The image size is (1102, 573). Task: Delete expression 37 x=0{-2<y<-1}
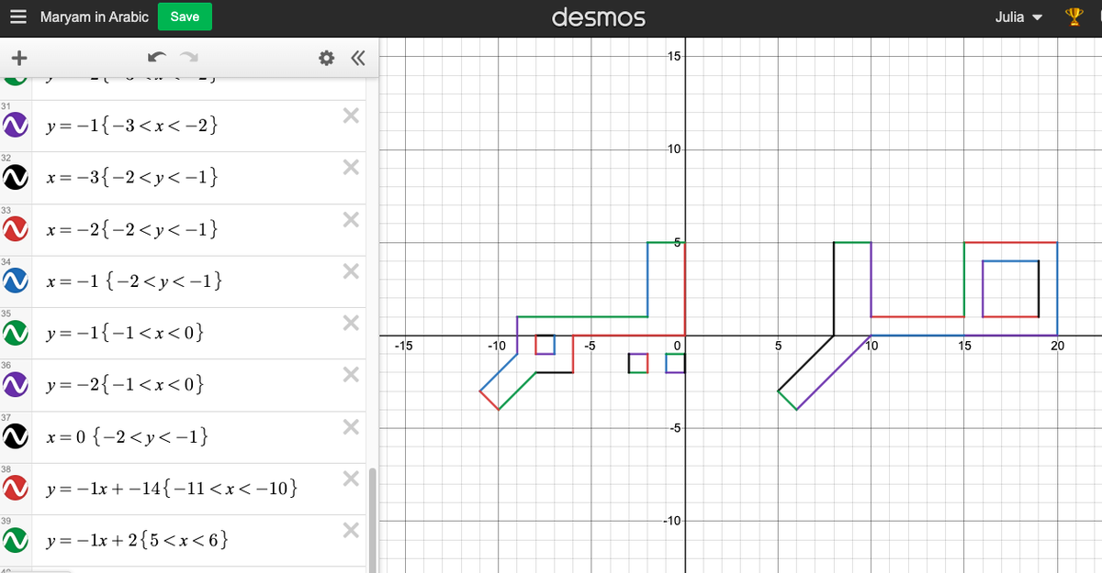tap(350, 426)
